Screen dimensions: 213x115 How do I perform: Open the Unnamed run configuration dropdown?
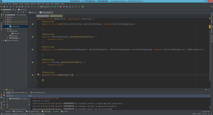point(45,7)
